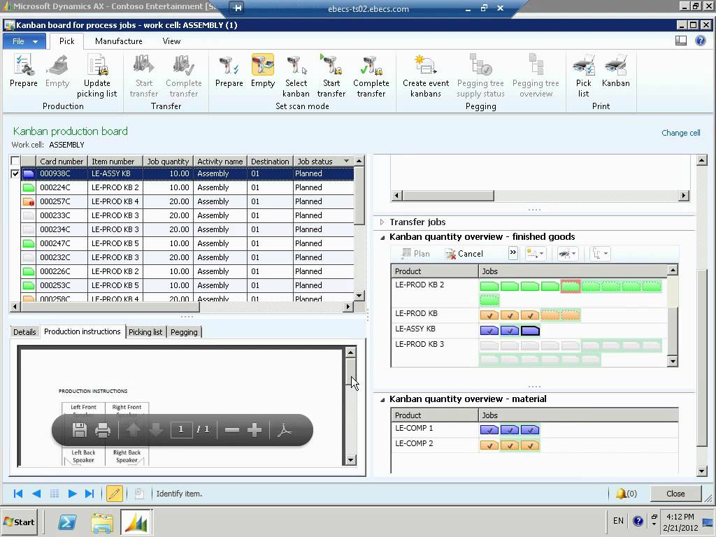The width and height of the screenshot is (716, 537).
Task: Uncheck the row checkbox for card 000938C
Action: point(15,173)
